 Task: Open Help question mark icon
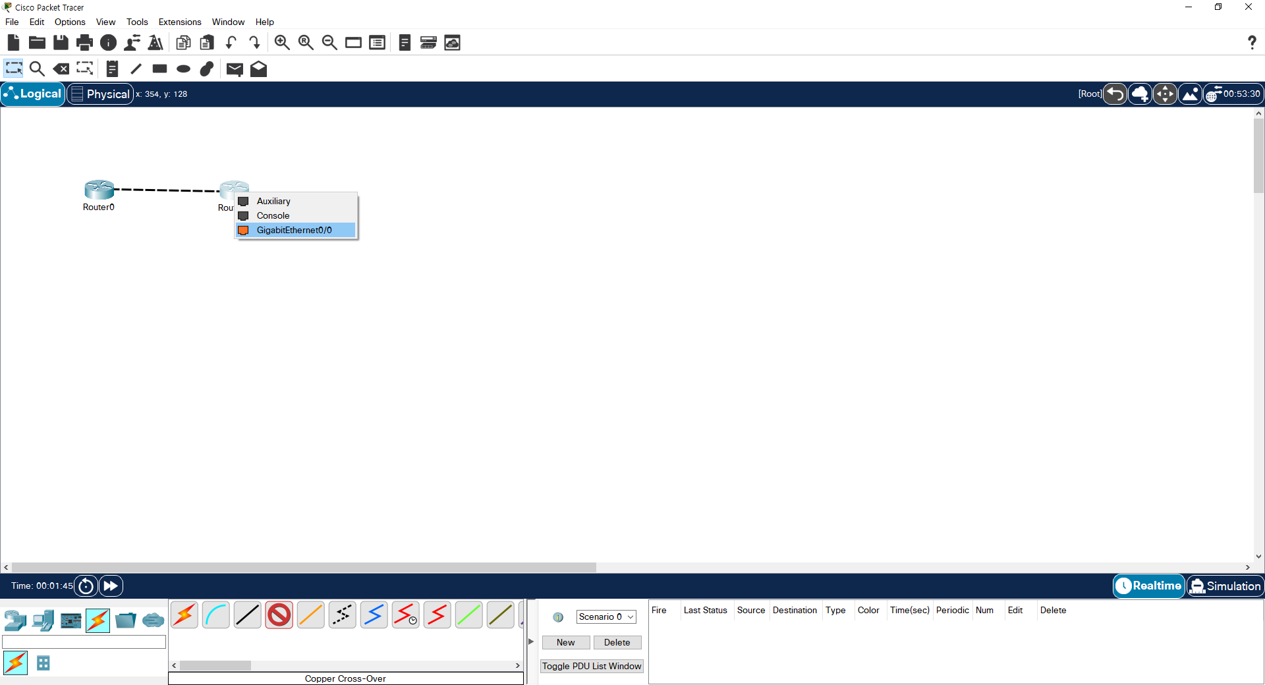(x=1252, y=43)
